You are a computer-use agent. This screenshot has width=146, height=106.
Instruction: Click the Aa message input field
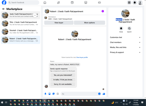point(79,94)
